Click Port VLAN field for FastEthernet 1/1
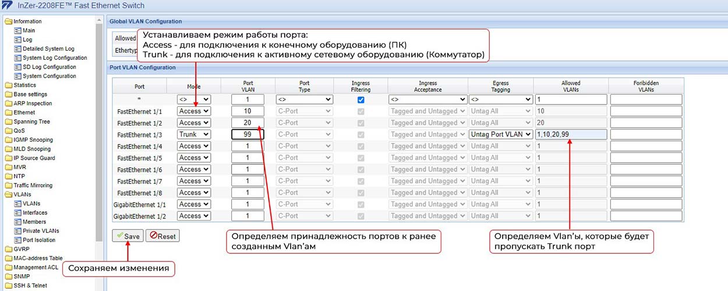 248,111
